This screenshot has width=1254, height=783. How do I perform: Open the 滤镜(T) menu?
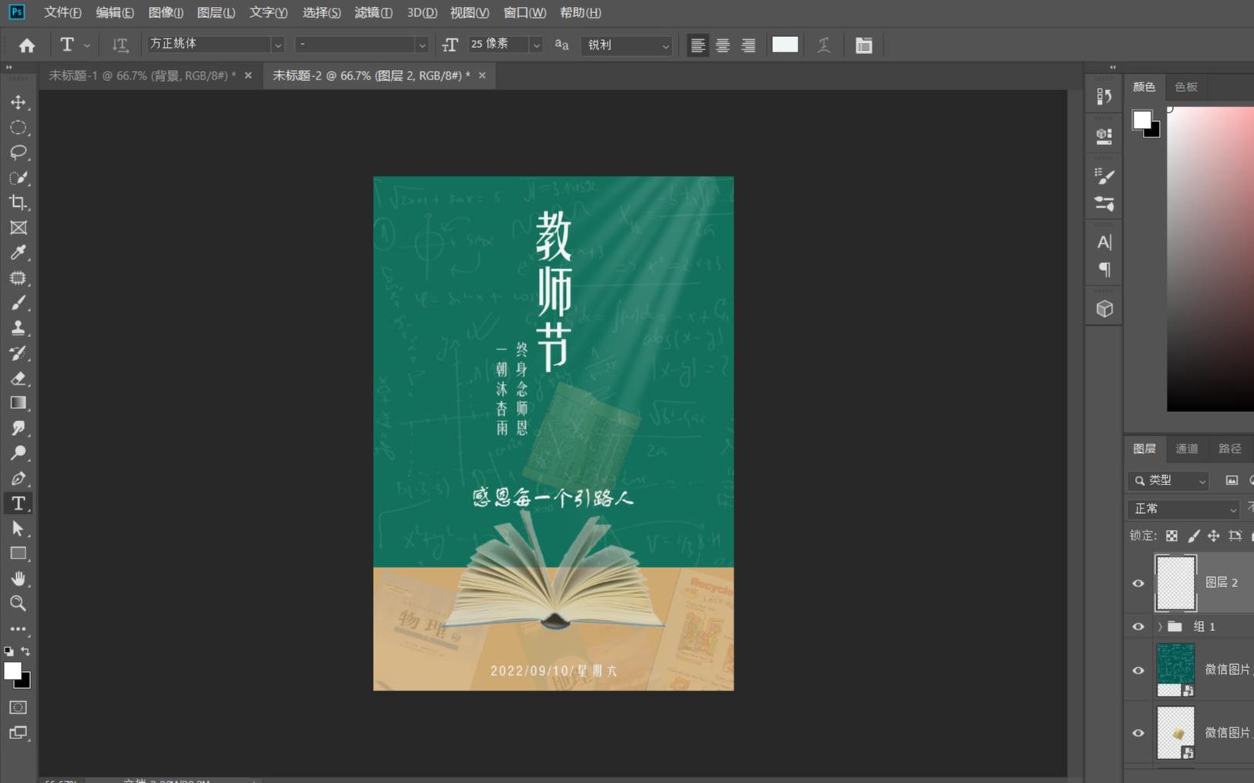coord(373,12)
